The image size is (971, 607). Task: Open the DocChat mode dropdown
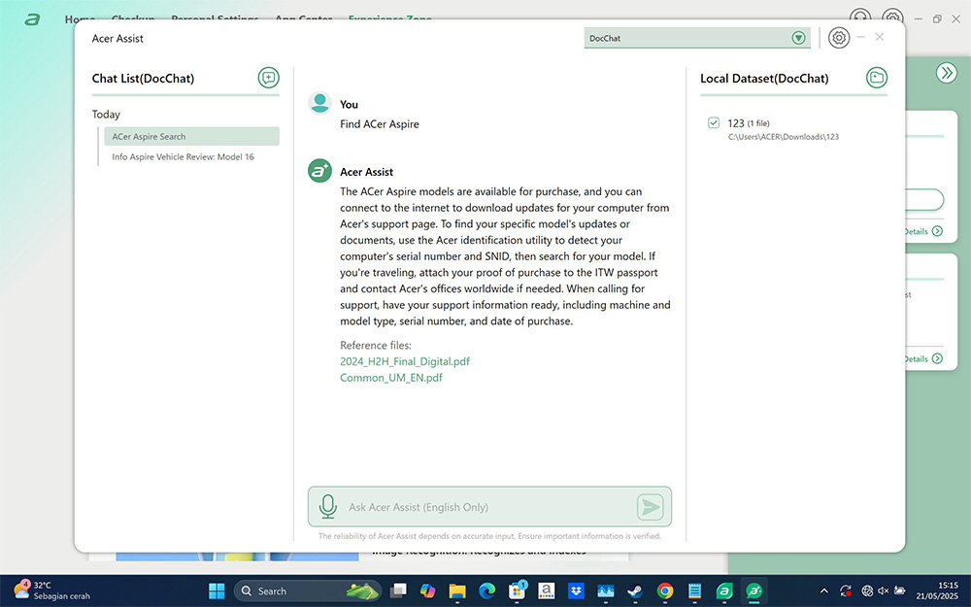[x=697, y=38]
